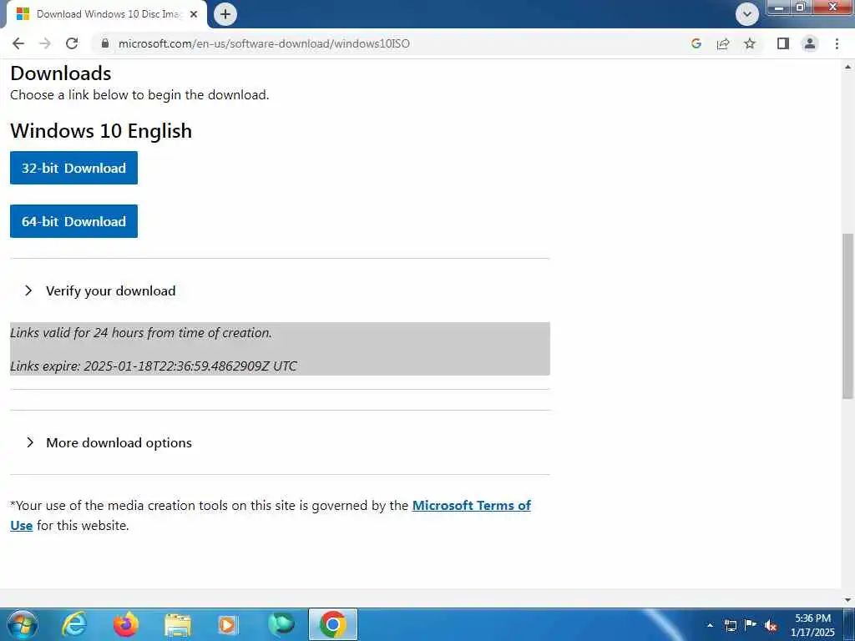Show hidden system tray icons
Screen dimensions: 855x641
coord(710,625)
